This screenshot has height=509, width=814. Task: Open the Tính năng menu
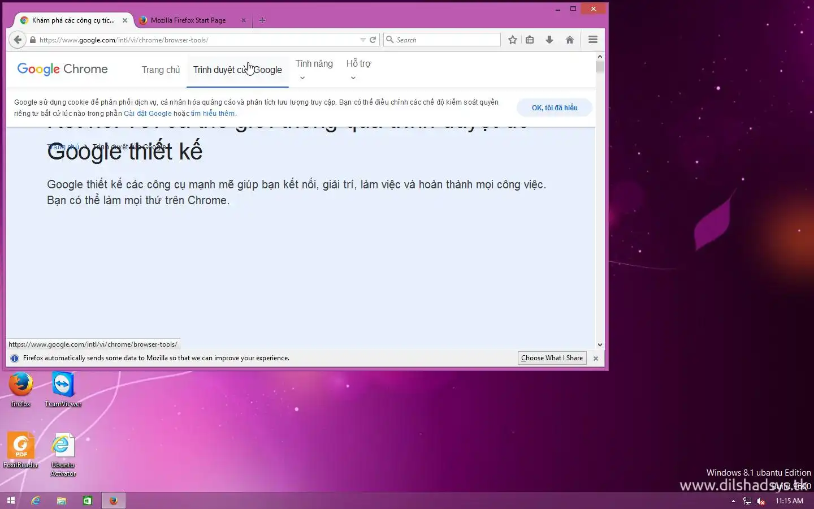[314, 63]
